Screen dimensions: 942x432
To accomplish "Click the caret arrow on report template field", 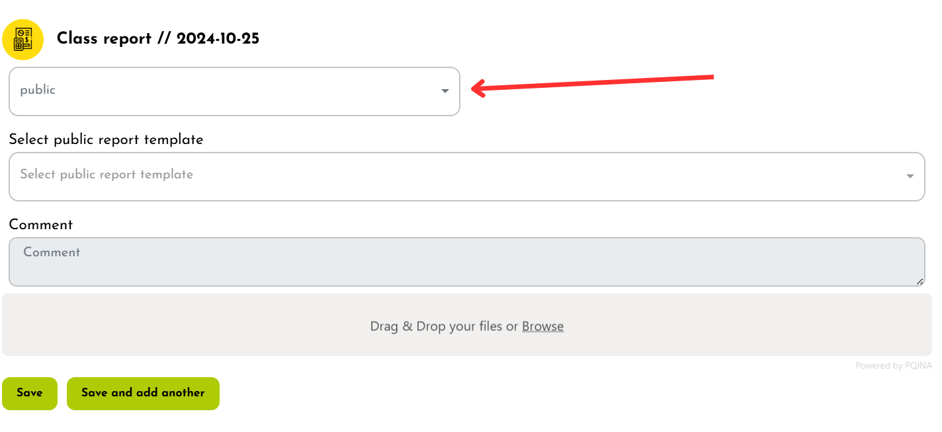I will (x=910, y=176).
